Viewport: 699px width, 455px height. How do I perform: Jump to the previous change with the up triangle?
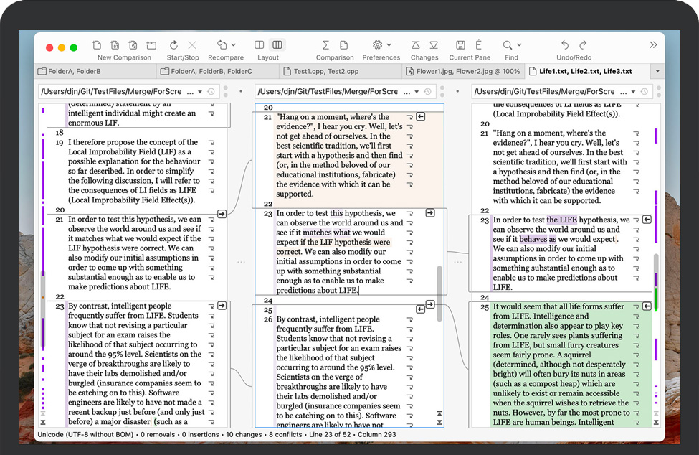(415, 45)
